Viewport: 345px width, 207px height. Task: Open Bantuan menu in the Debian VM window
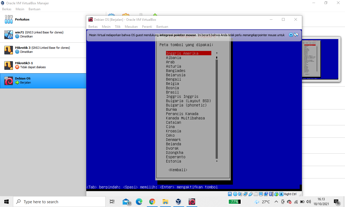pyautogui.click(x=162, y=27)
